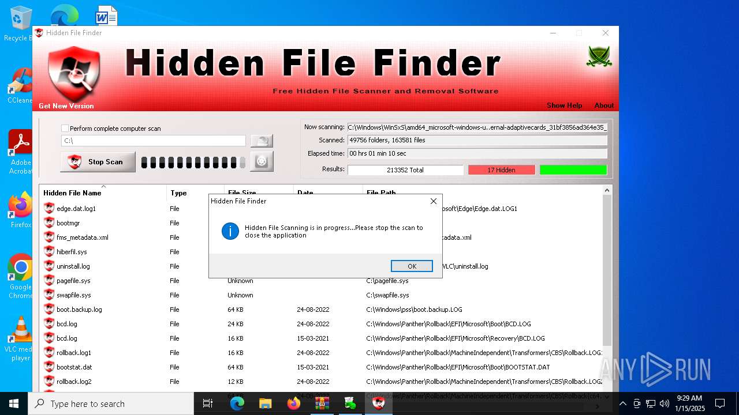Select the hiberfil.sys row icon
The height and width of the screenshot is (415, 739).
[49, 252]
